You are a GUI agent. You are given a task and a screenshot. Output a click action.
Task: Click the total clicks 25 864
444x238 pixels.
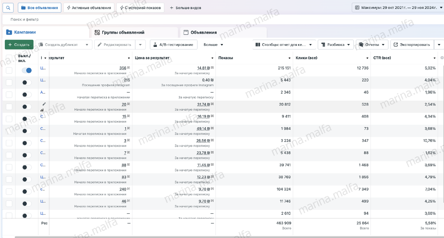pyautogui.click(x=362, y=223)
